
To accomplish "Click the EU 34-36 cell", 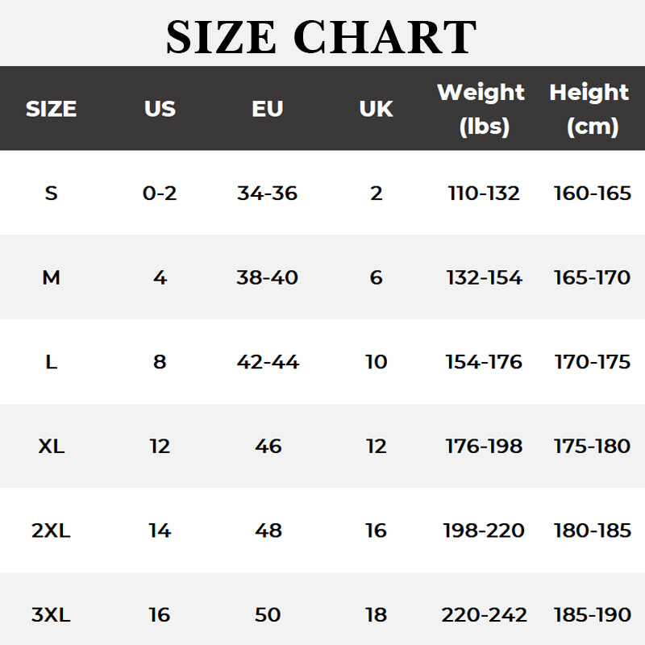I will pos(268,193).
